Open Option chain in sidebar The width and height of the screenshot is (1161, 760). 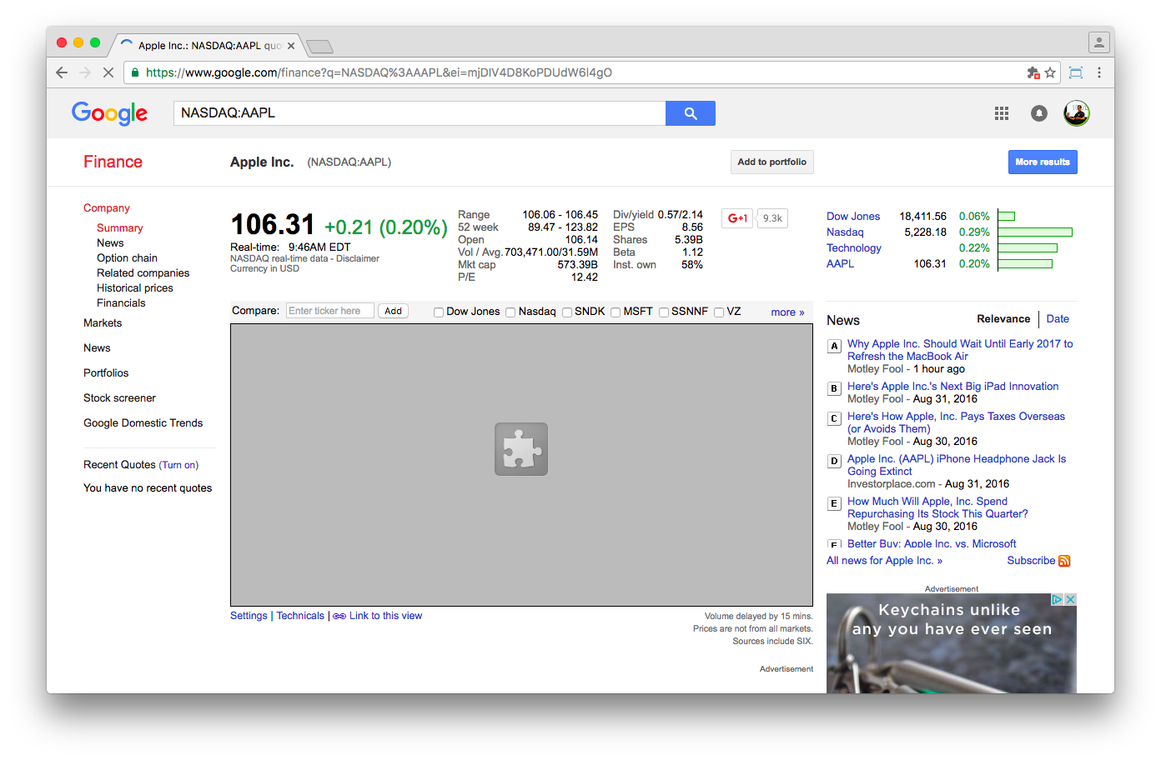pyautogui.click(x=127, y=258)
